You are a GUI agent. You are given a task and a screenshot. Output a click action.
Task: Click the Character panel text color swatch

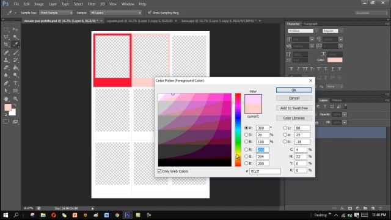point(335,60)
